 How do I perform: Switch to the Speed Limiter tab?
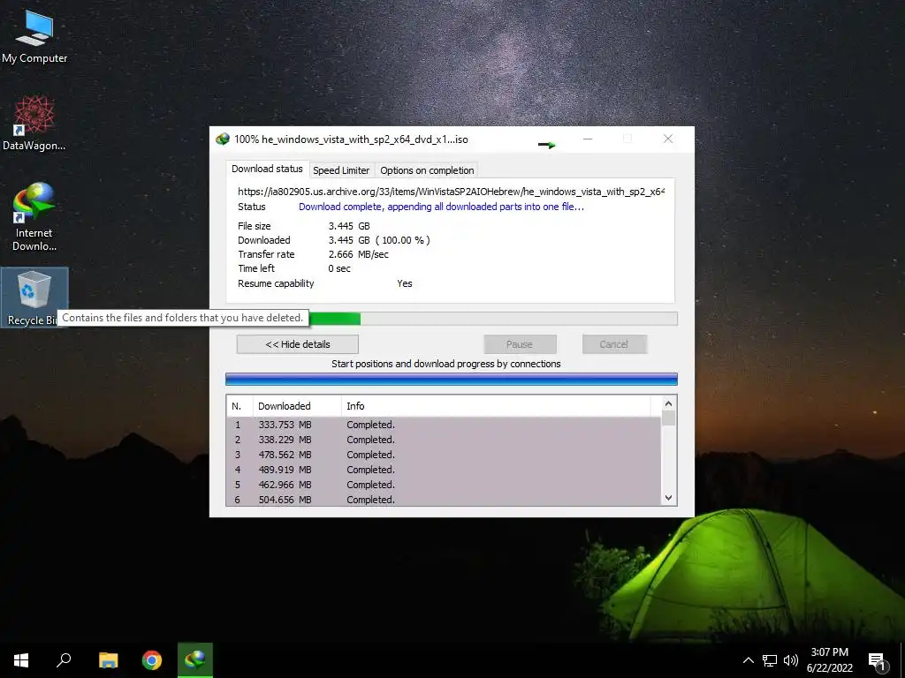click(341, 170)
